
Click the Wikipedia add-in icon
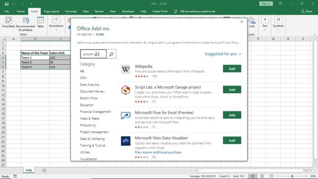[126, 70]
